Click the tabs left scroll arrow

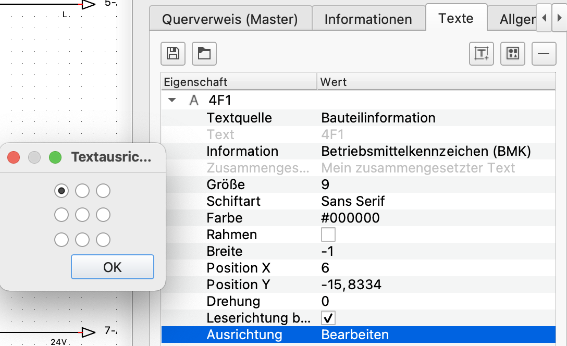coord(544,18)
